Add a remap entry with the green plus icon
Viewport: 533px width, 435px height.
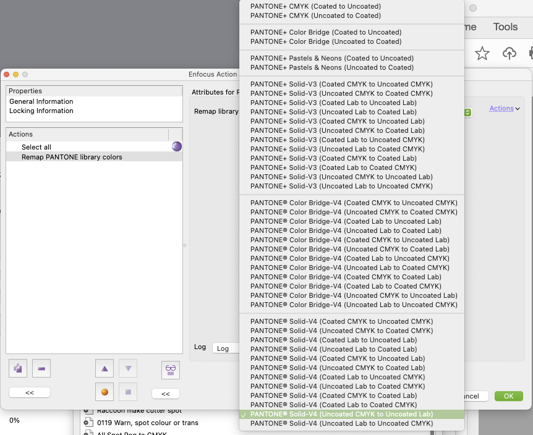coord(467,112)
